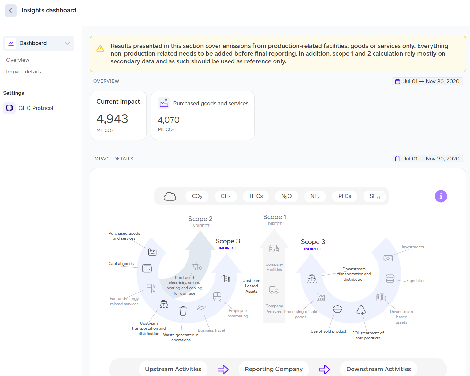470x376 pixels.
Task: Click the purchased electricity plug icon
Action: point(197,266)
